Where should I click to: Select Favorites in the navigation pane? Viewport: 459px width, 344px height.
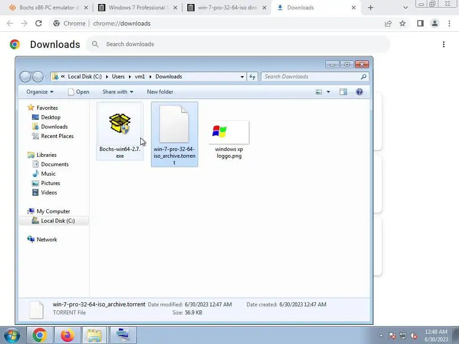[47, 108]
